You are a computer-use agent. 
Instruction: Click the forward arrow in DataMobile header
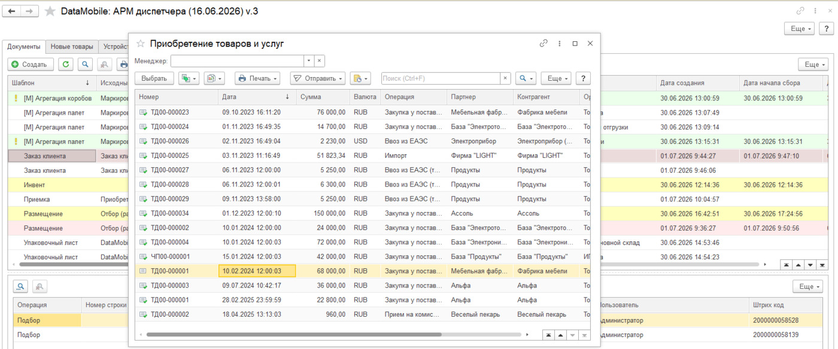[30, 11]
